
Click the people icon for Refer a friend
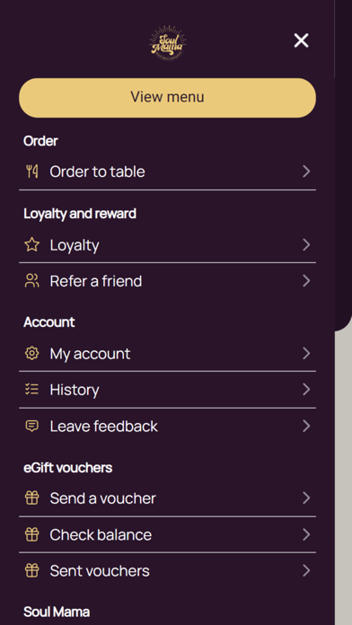[x=32, y=281]
